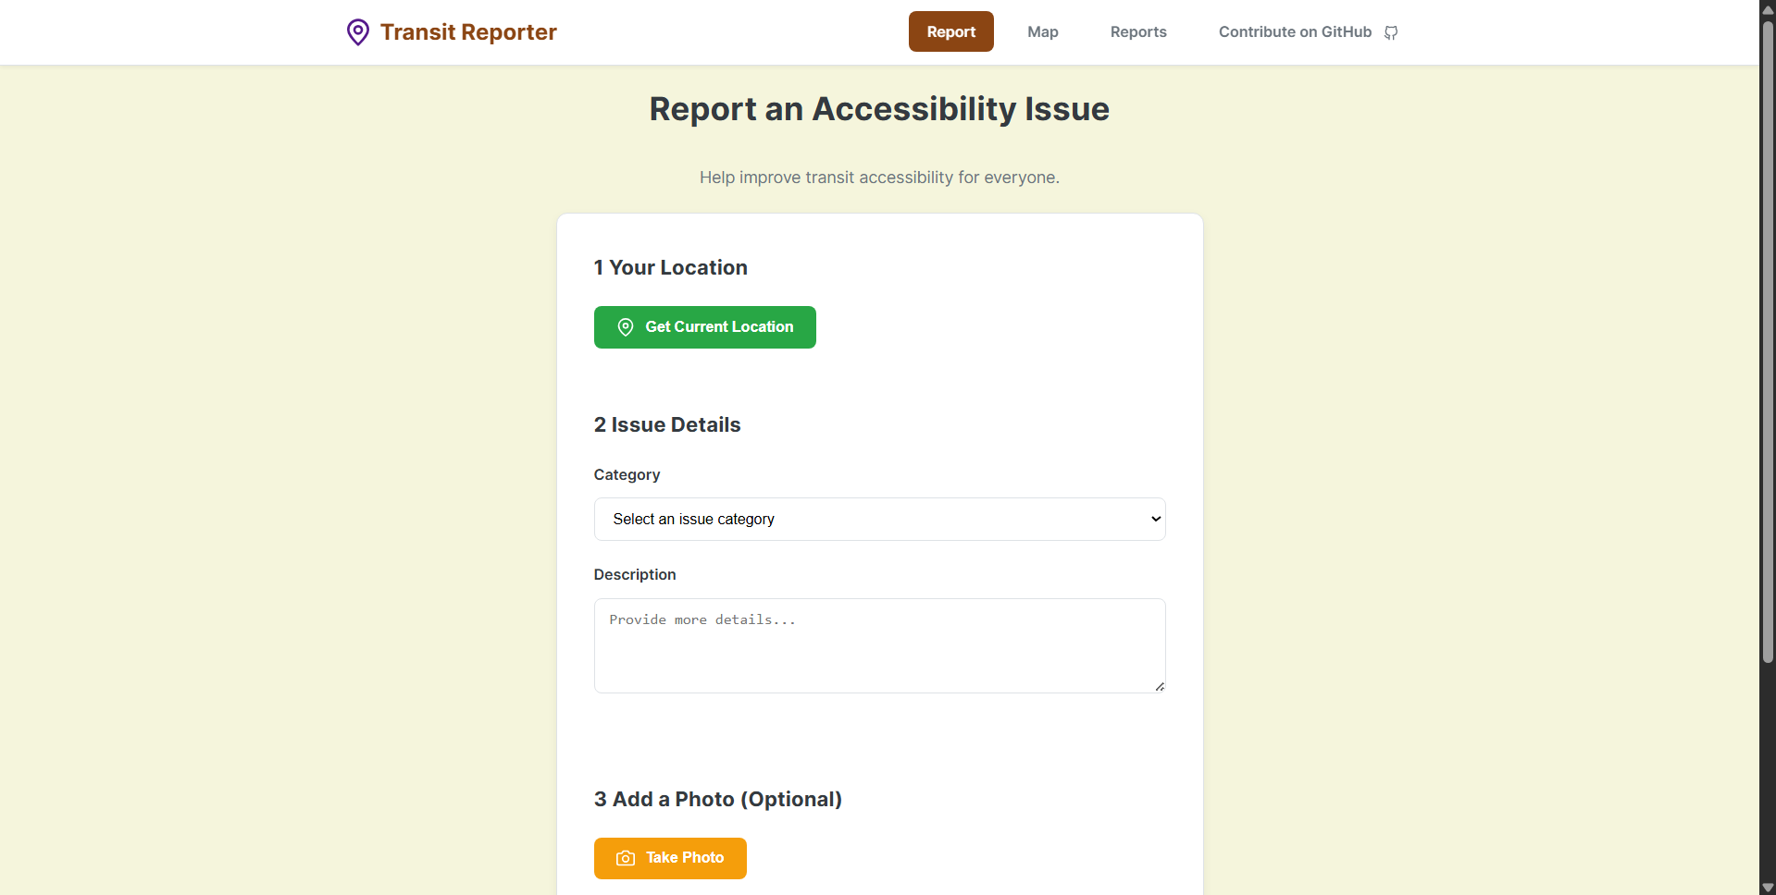Image resolution: width=1776 pixels, height=895 pixels.
Task: Click the "2 Issue Details" section heading
Action: tap(666, 424)
